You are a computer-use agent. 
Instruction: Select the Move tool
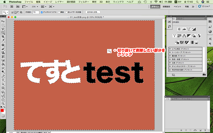(x=3, y=21)
